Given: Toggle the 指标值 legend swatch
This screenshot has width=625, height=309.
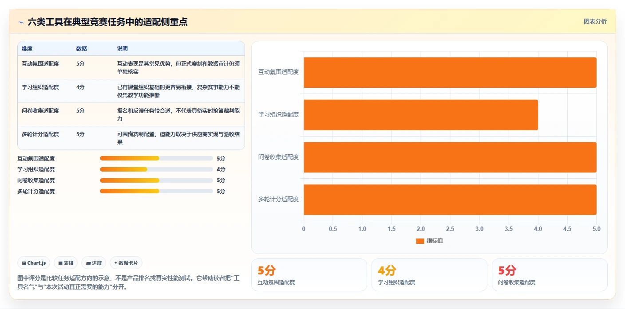Looking at the screenshot, I should point(420,241).
